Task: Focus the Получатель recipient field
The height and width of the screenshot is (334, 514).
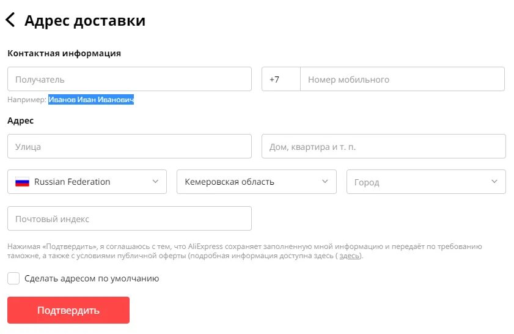Action: pos(130,79)
